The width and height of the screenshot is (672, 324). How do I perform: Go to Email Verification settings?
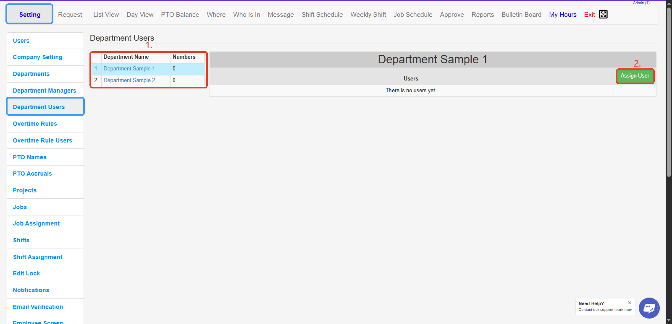point(38,307)
